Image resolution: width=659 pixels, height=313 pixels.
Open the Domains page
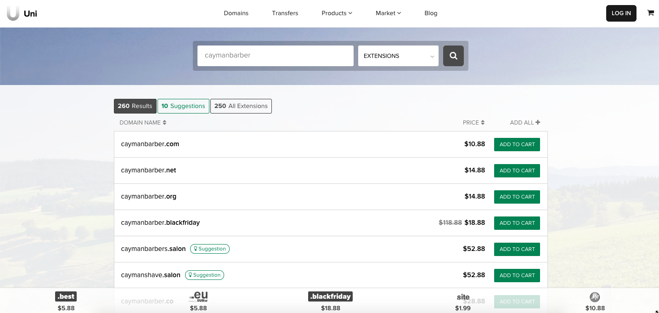coord(236,13)
